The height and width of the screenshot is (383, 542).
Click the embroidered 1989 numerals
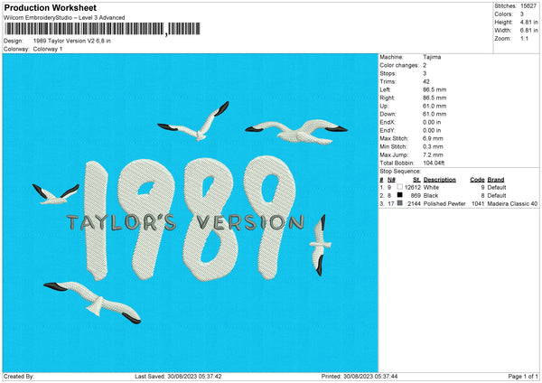click(190, 219)
